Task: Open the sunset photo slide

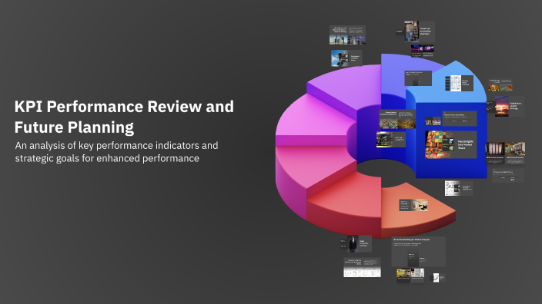Action: tap(510, 106)
